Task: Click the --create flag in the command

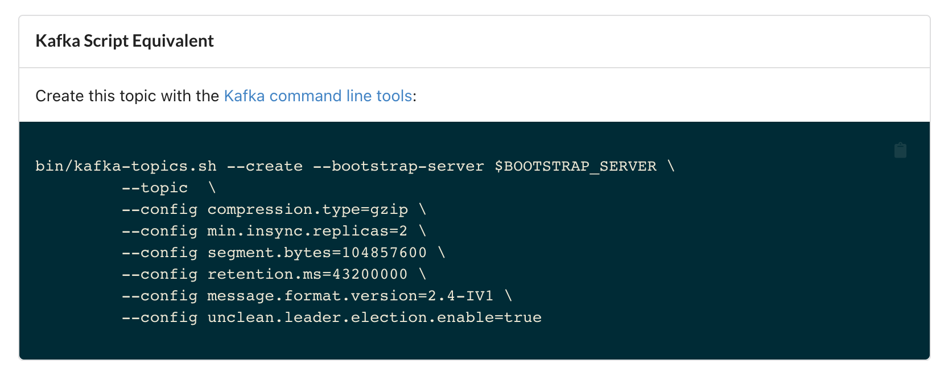Action: (x=265, y=166)
